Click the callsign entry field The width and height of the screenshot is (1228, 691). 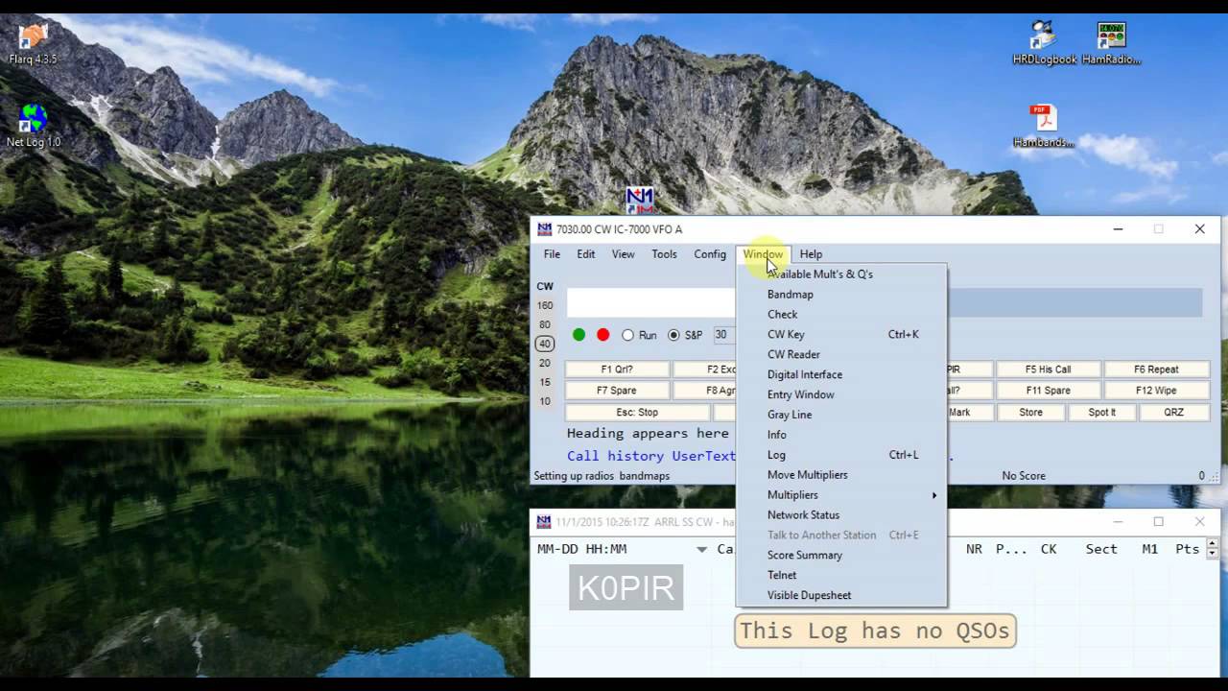pyautogui.click(x=651, y=303)
